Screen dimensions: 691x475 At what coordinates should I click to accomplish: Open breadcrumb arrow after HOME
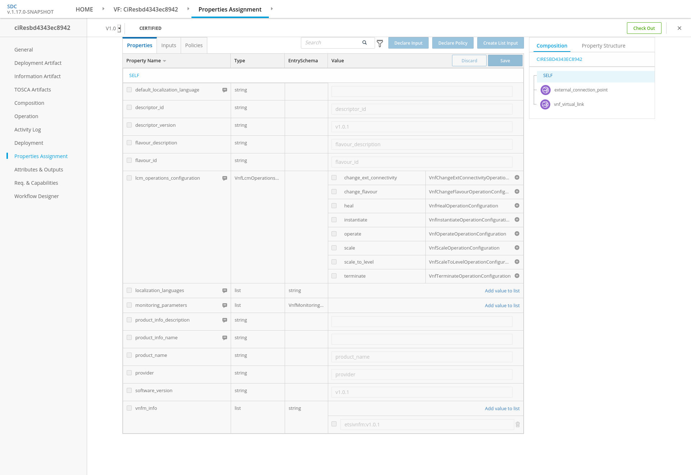[x=103, y=9]
